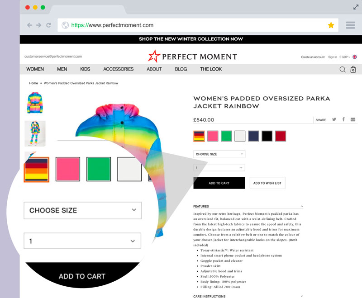
Task: Select the white color swatch
Action: click(x=240, y=136)
